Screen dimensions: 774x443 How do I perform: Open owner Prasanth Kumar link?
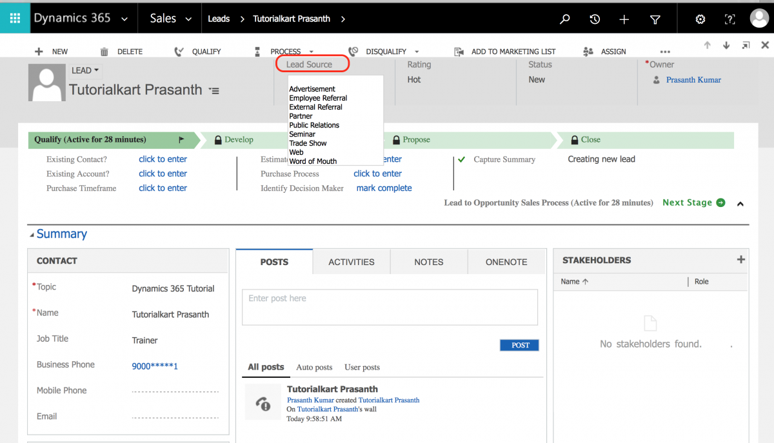(x=693, y=80)
